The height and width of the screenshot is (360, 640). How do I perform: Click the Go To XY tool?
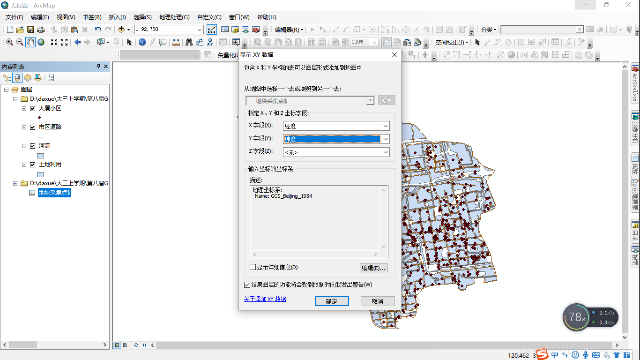pyautogui.click(x=209, y=42)
